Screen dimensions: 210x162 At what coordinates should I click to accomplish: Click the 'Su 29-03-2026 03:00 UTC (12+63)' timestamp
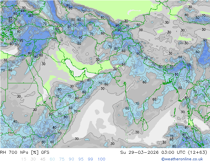click(164, 152)
